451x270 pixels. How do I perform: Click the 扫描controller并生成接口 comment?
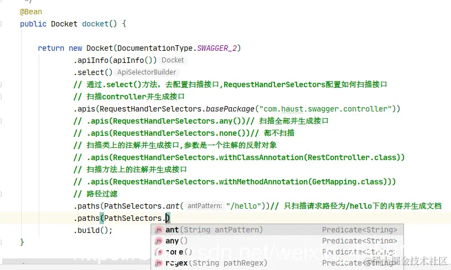129,97
